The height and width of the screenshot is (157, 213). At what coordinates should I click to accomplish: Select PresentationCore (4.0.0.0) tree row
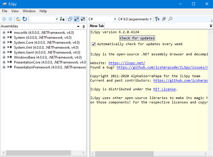point(50,62)
